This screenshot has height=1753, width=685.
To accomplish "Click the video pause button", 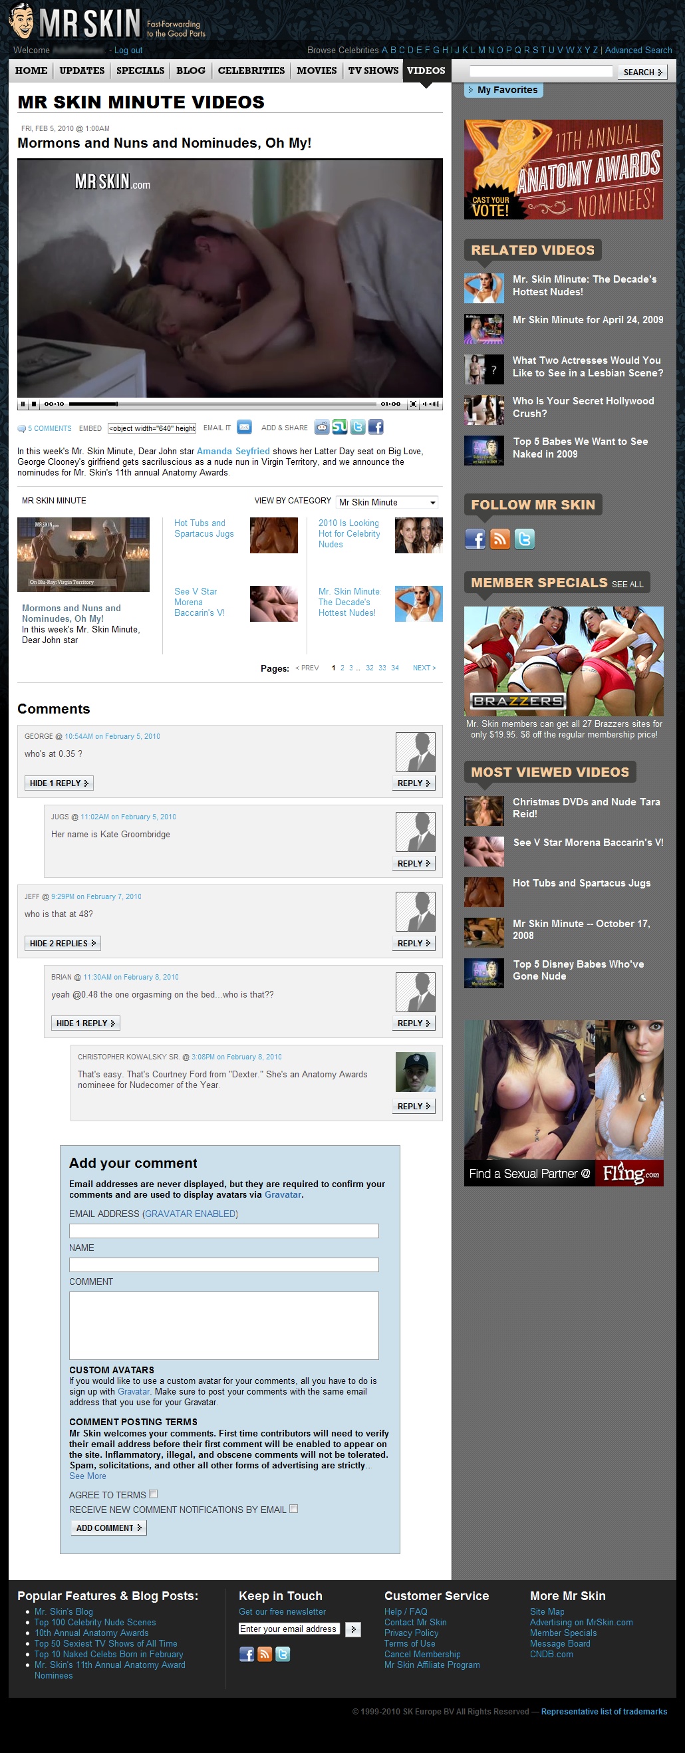I will coord(23,404).
